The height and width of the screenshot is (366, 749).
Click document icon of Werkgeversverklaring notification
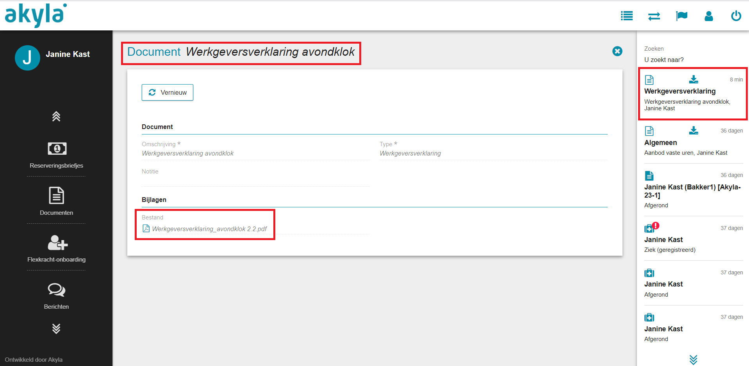(649, 80)
